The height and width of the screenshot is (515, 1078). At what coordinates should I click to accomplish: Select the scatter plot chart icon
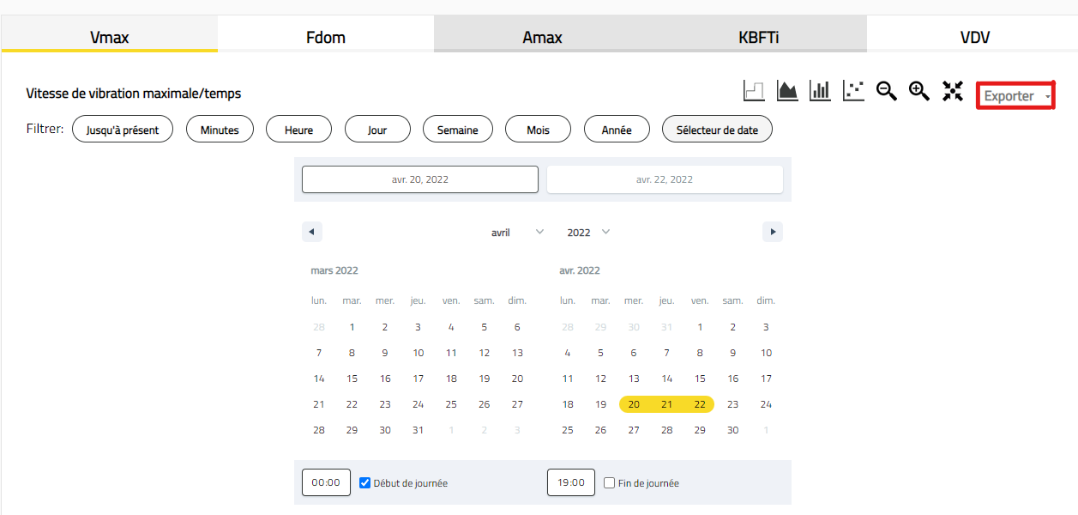[x=853, y=91]
